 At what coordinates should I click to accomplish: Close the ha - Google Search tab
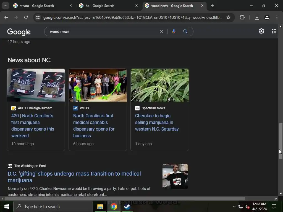point(137,6)
